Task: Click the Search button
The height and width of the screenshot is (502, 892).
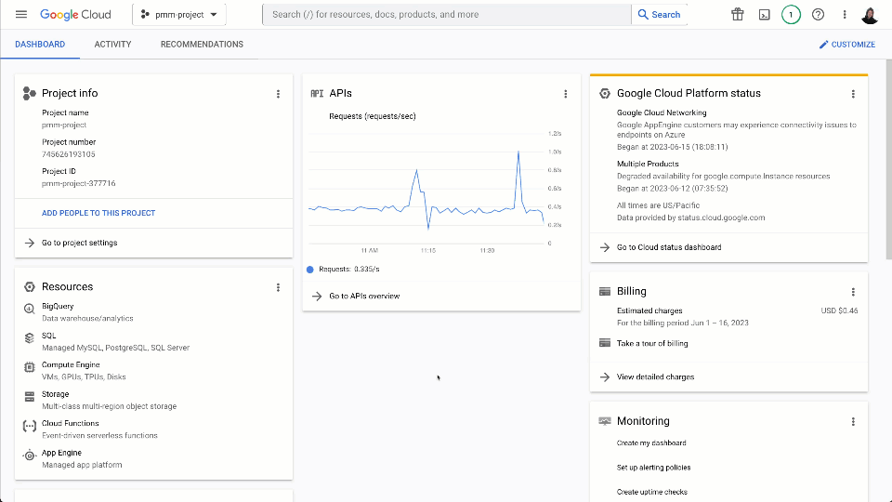Action: (x=659, y=15)
